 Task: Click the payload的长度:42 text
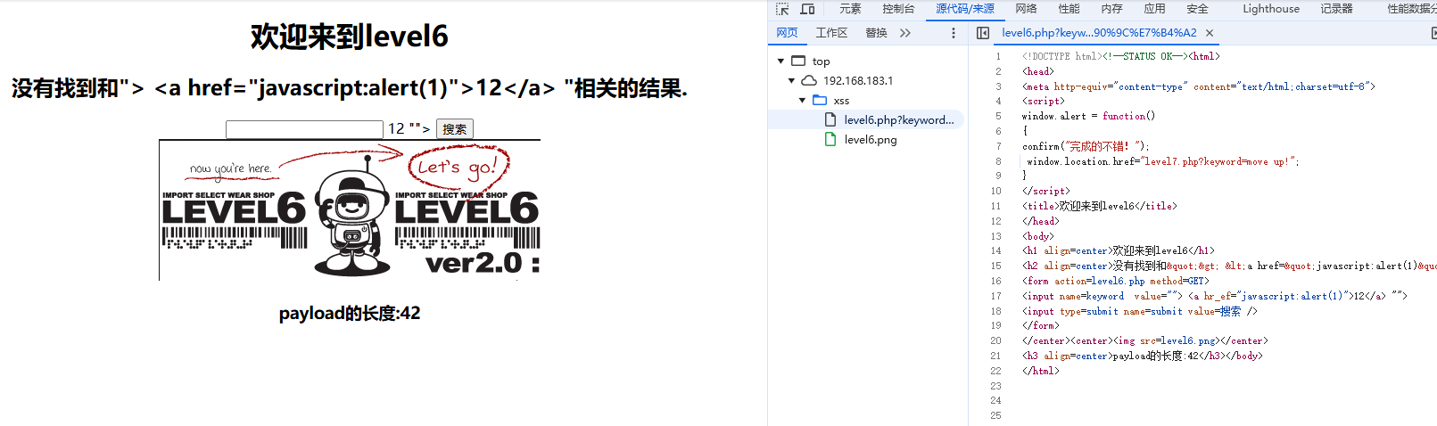coord(350,314)
